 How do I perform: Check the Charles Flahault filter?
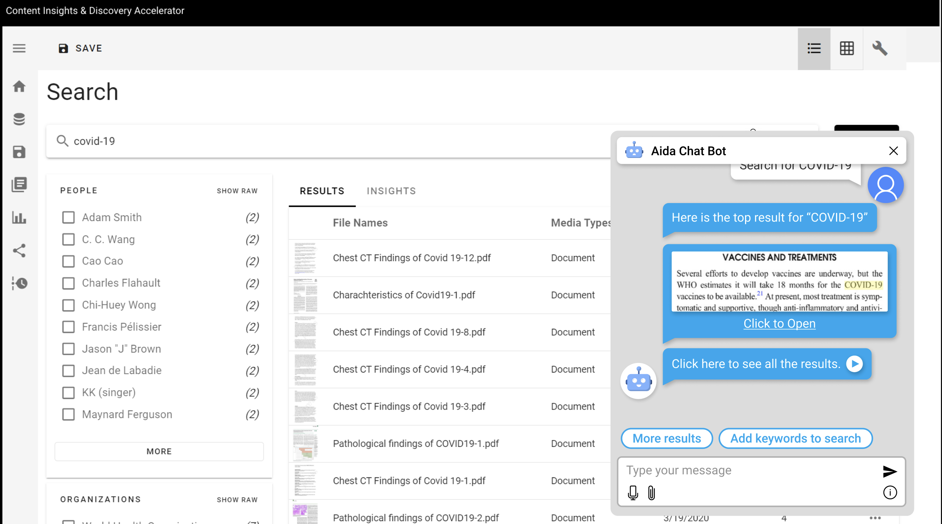click(68, 283)
